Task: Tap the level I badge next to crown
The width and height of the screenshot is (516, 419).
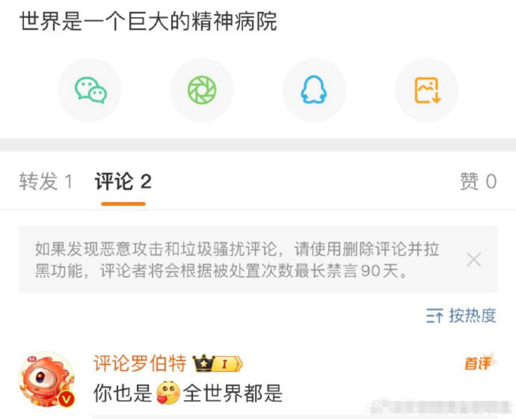Action: 226,364
